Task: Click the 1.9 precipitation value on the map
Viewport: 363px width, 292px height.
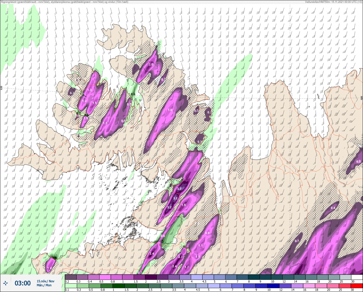Action: (x=183, y=205)
